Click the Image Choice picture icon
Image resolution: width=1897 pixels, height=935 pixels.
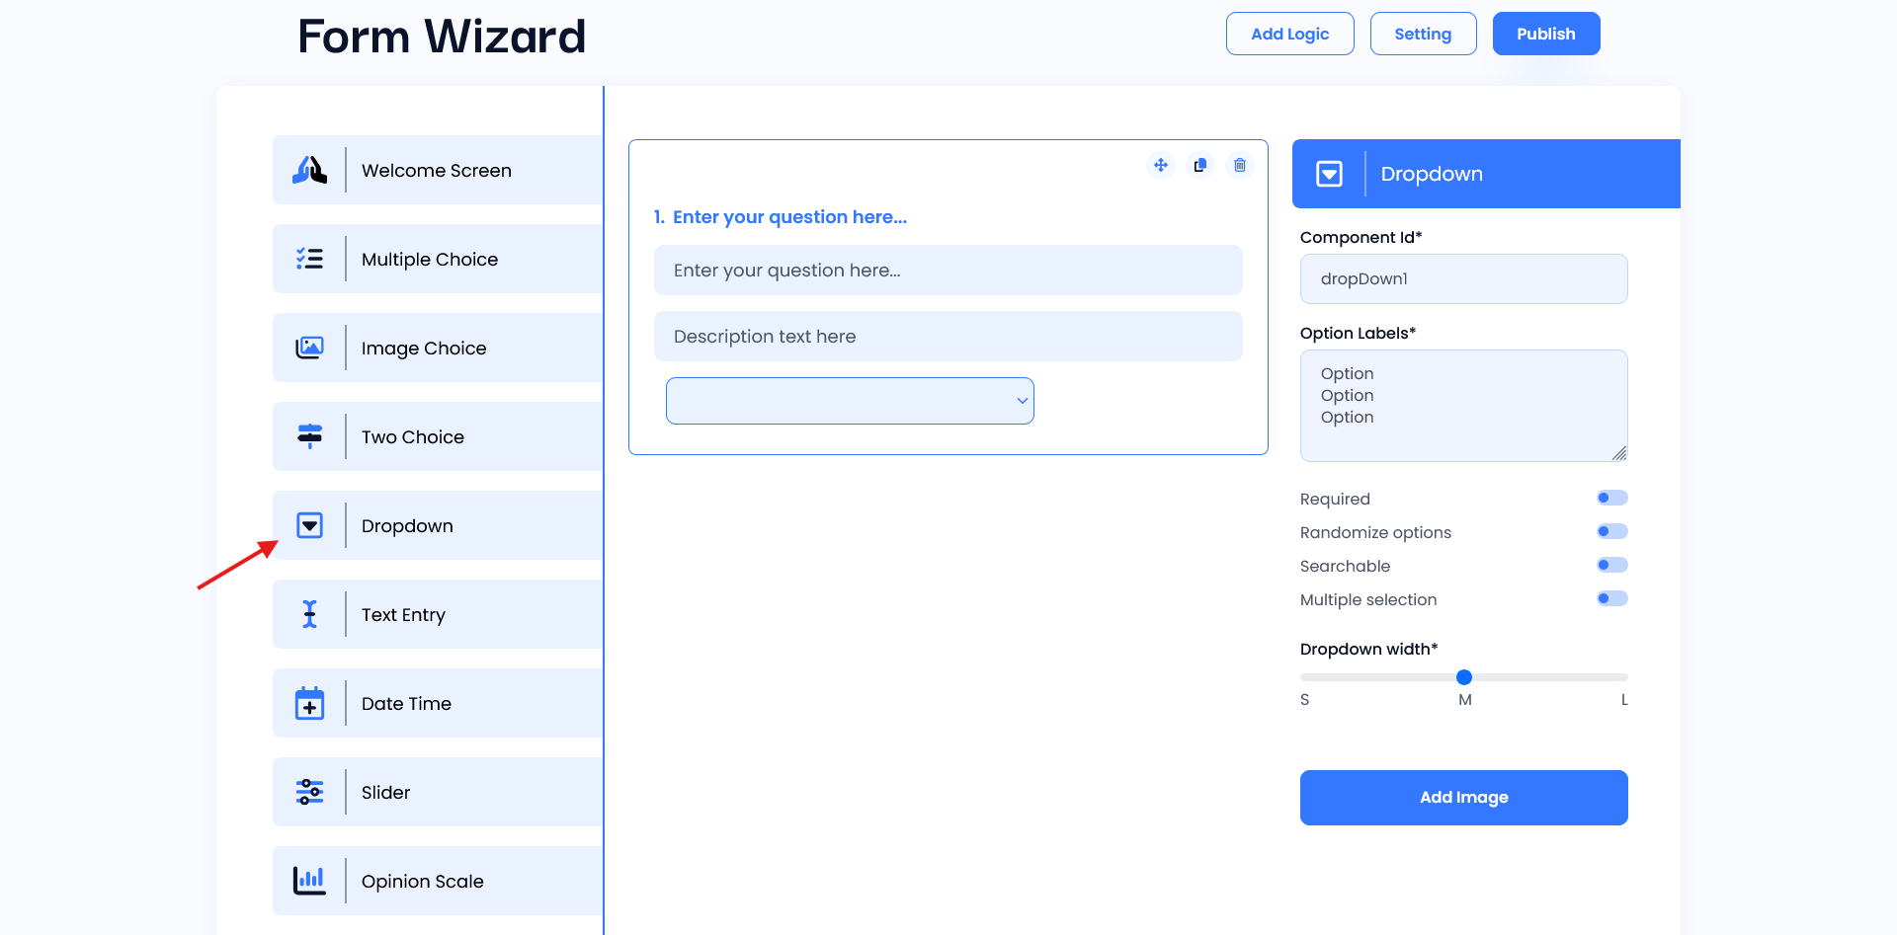click(x=309, y=348)
